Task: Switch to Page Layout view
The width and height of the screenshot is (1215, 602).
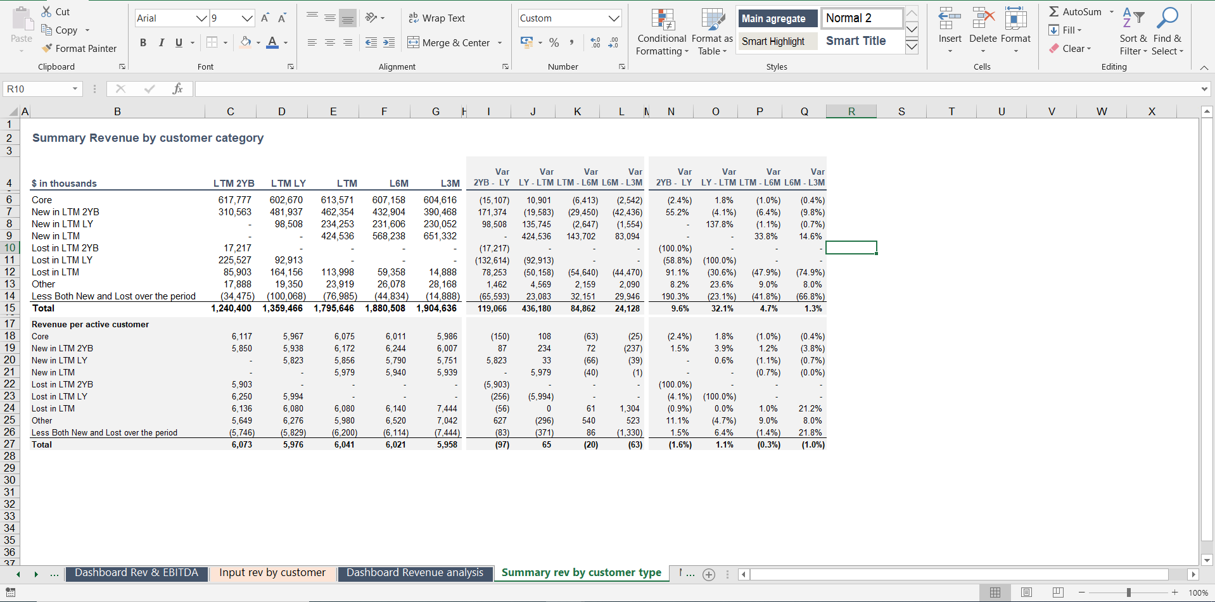Action: [1026, 593]
